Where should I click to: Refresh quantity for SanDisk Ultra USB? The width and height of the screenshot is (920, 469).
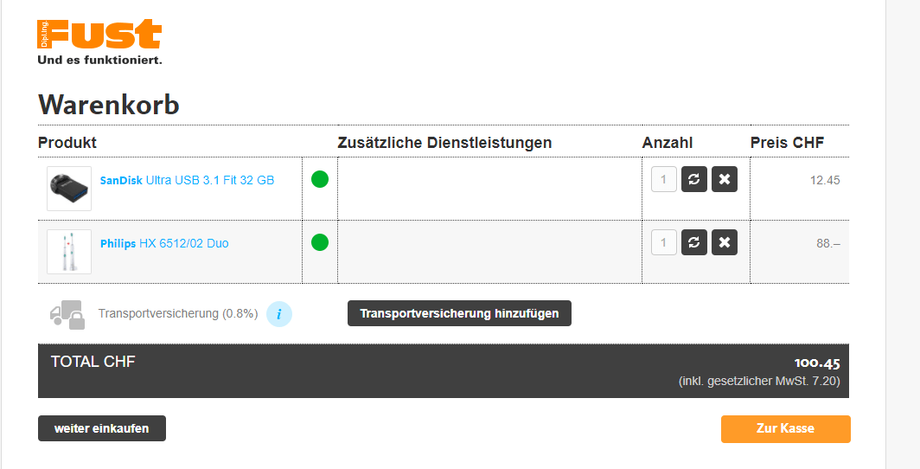693,180
